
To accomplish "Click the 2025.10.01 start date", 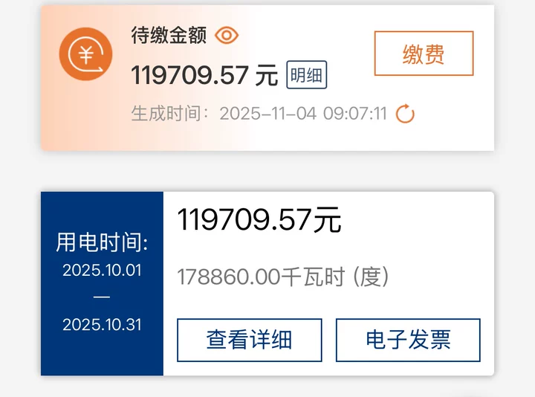I will (102, 271).
